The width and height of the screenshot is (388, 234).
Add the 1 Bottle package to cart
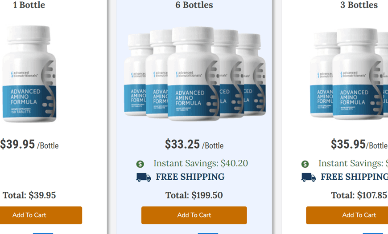coord(41,215)
